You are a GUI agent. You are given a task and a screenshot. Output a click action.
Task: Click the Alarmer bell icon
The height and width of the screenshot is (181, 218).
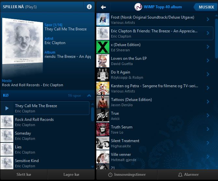180,175
